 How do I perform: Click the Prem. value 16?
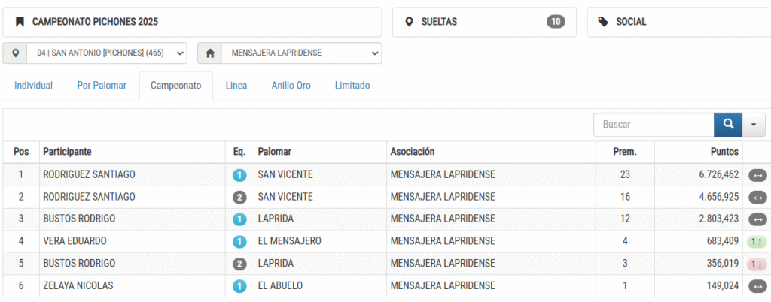625,197
